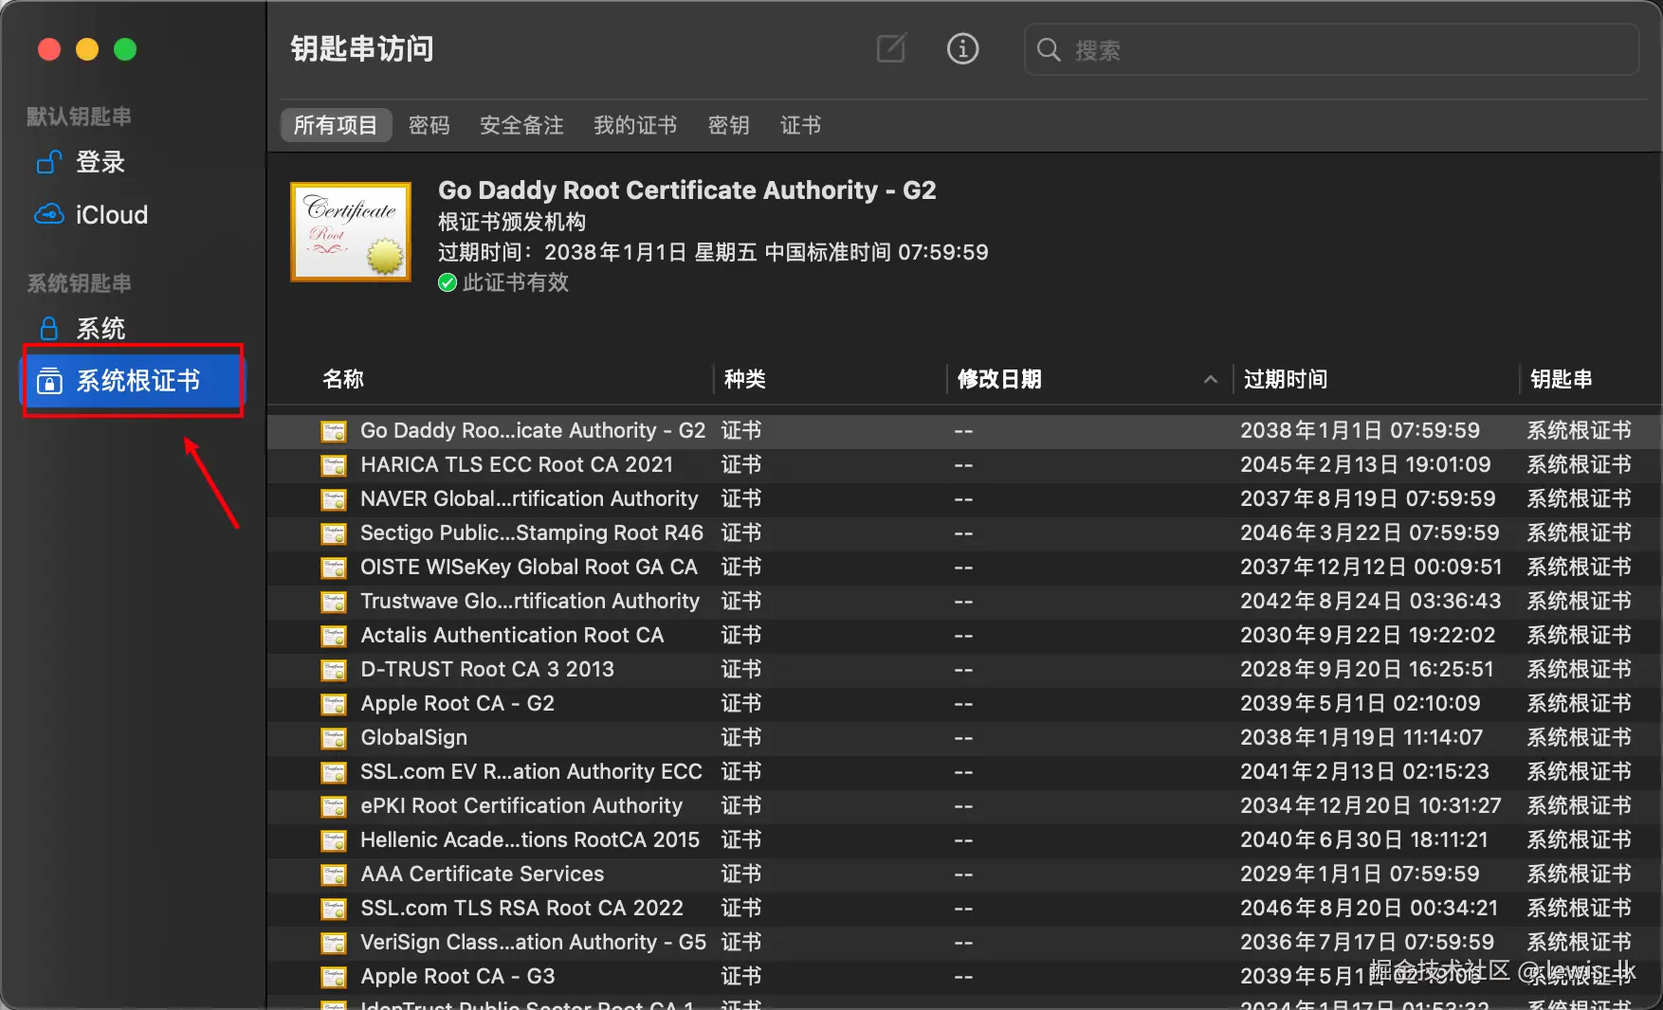The width and height of the screenshot is (1663, 1010).
Task: Click certificate icon of SSL.com TLS RSA row
Action: [x=334, y=909]
